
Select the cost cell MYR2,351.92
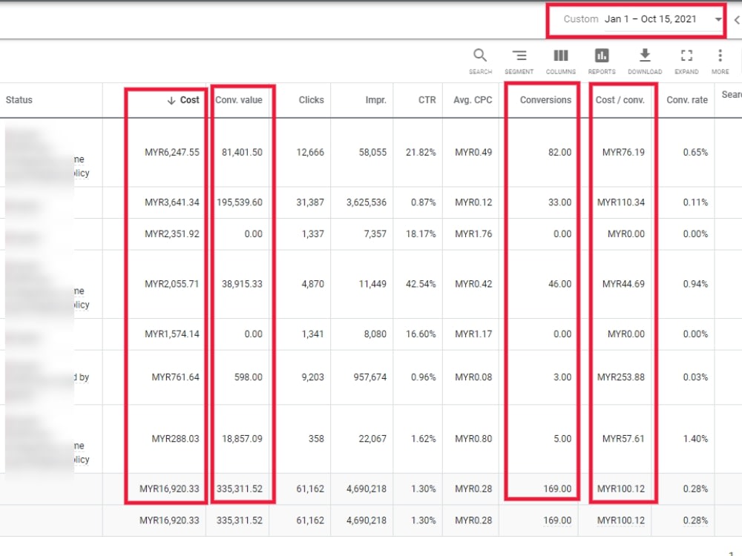point(172,234)
